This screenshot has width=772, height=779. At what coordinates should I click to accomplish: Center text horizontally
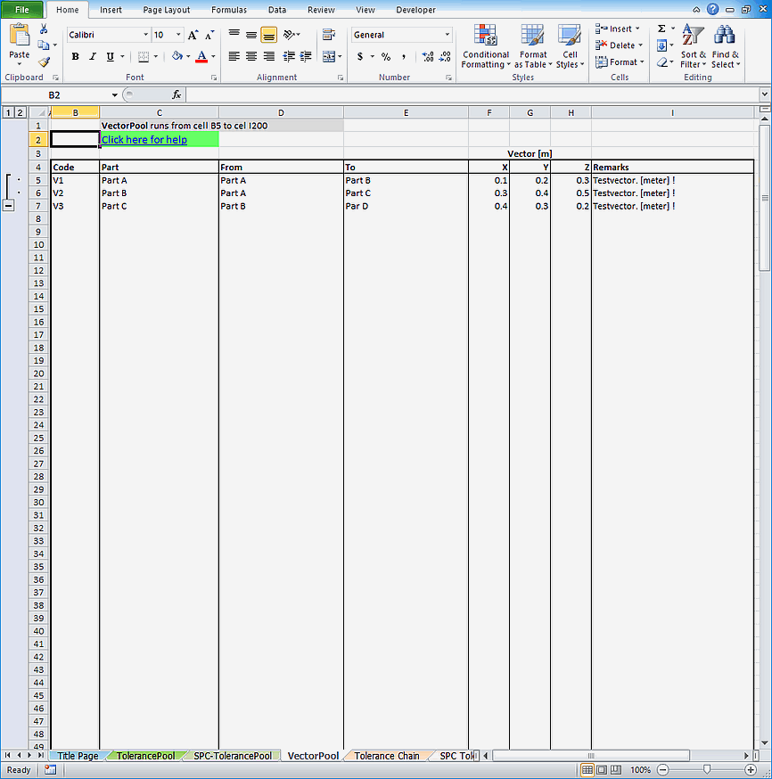click(251, 57)
